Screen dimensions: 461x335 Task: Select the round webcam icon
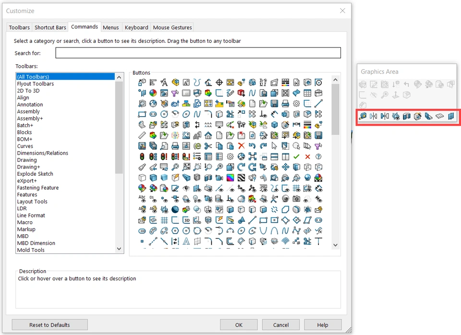click(x=285, y=199)
